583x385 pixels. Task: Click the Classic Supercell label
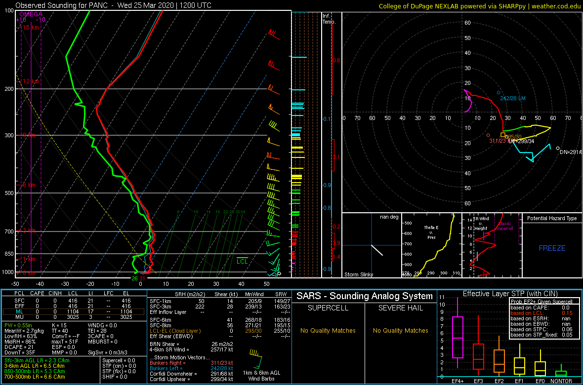[x=505, y=227]
